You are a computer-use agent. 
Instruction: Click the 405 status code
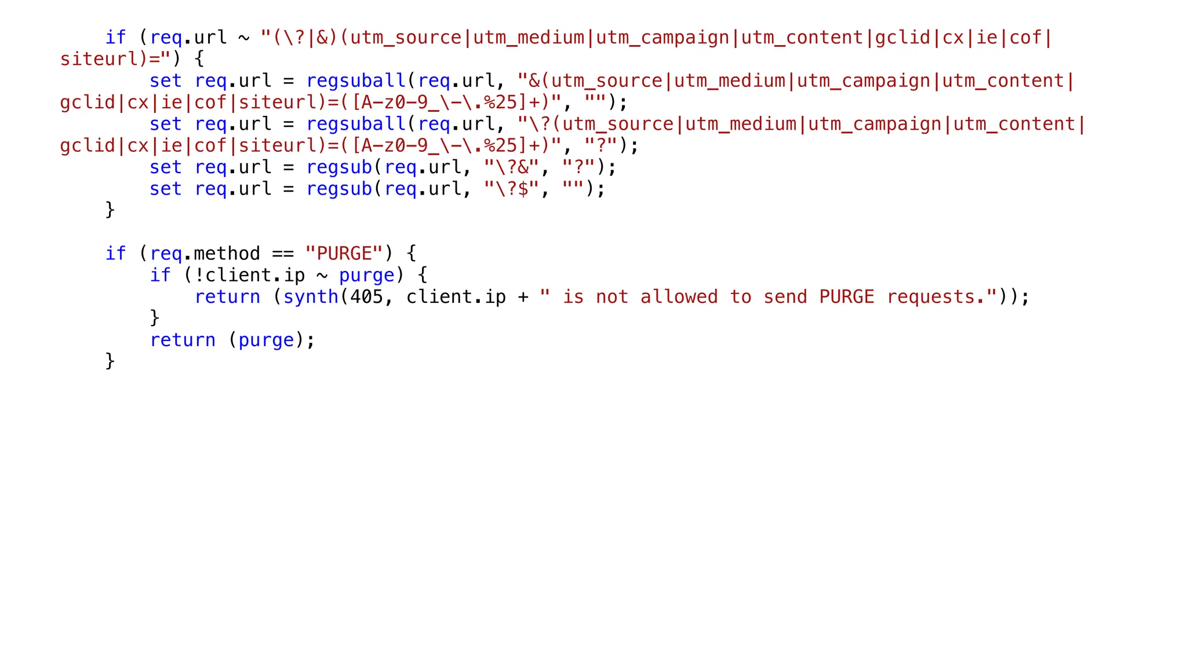[x=366, y=297]
